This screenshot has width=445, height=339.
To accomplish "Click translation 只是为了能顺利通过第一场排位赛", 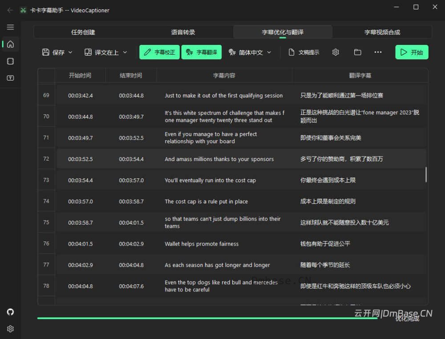I will tap(342, 96).
